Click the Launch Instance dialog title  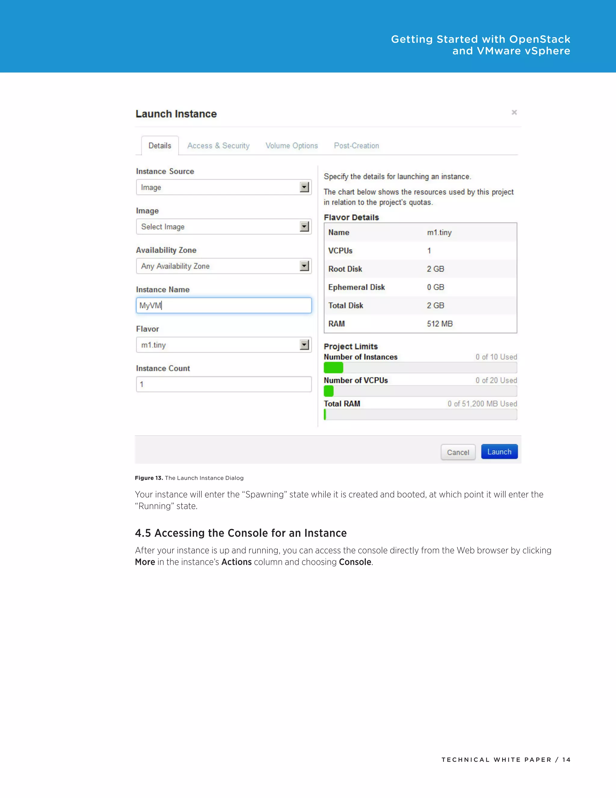pos(176,114)
